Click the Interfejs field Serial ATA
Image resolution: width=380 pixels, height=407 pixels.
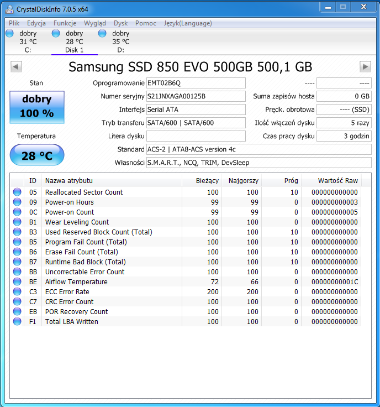click(x=196, y=109)
